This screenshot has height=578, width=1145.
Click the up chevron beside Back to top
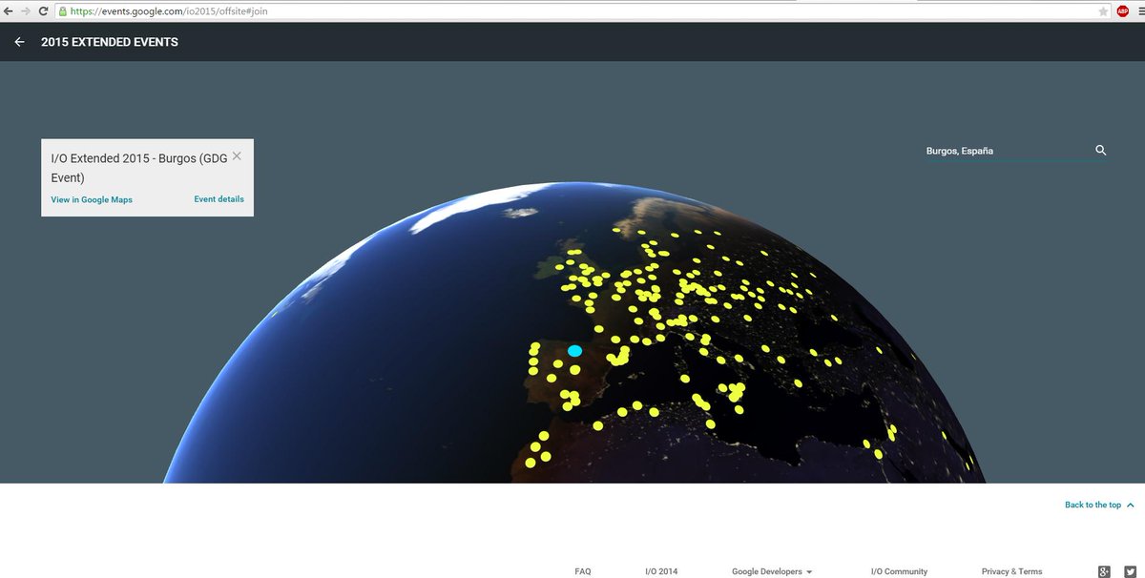(1131, 506)
